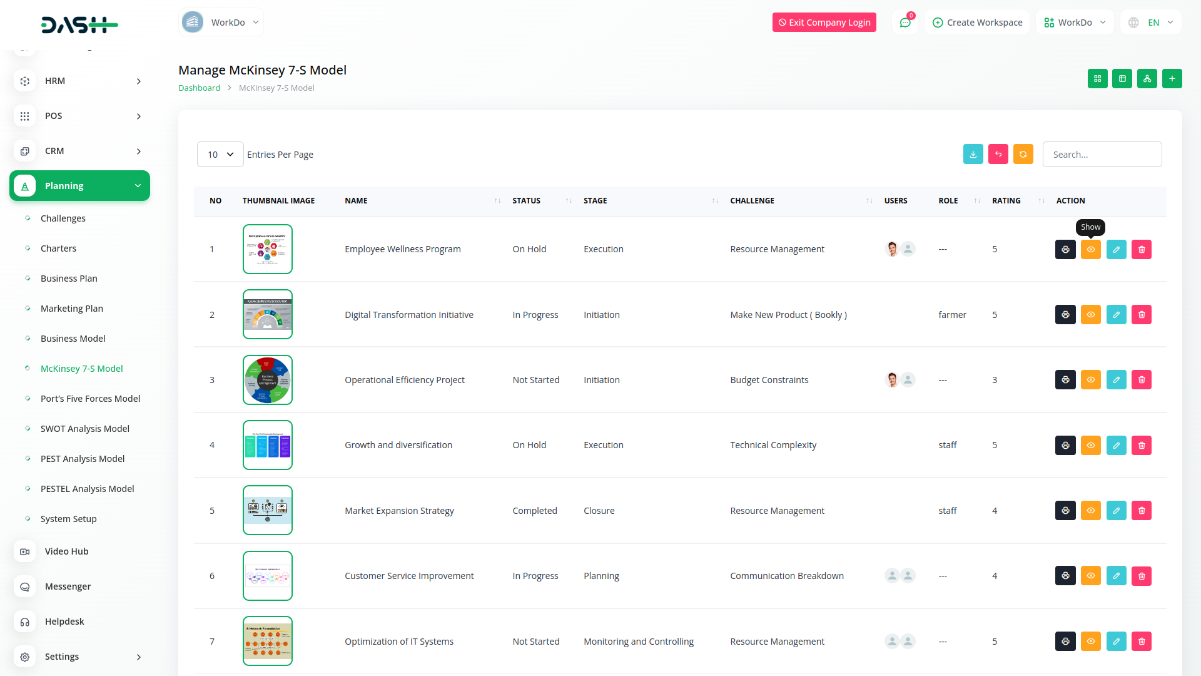Go to Business Plan in sidebar
The height and width of the screenshot is (676, 1201).
point(69,279)
